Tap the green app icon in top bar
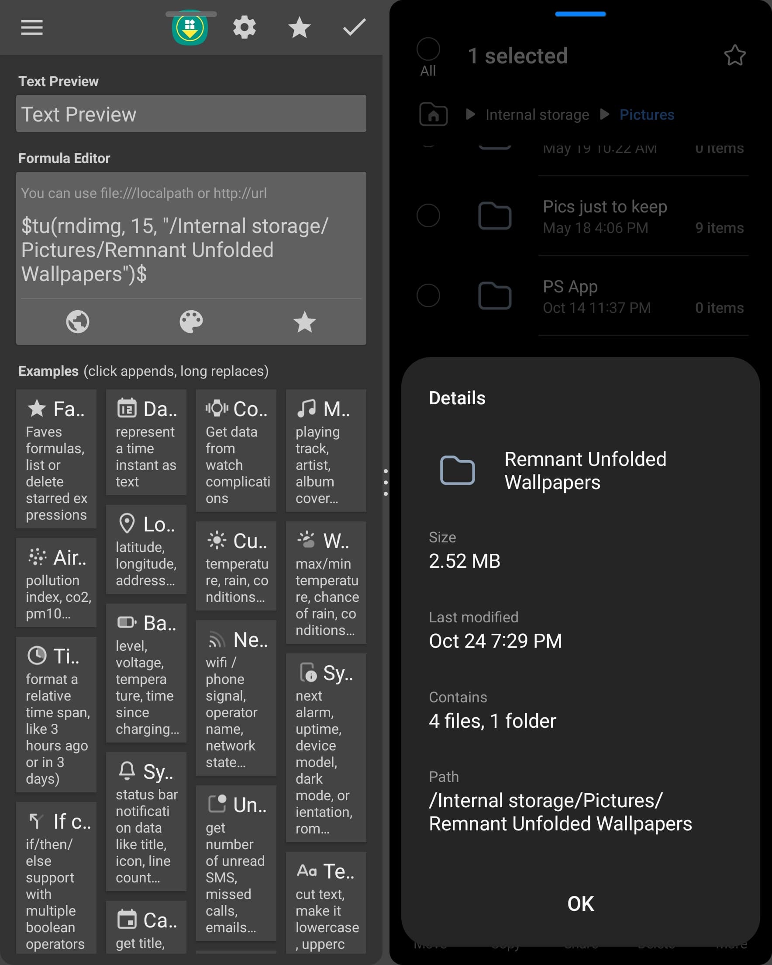Screen dimensions: 772x965 tap(190, 28)
